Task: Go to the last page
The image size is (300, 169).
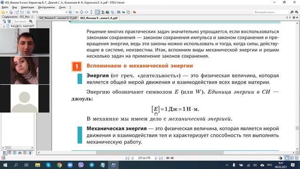Action: click(x=161, y=158)
